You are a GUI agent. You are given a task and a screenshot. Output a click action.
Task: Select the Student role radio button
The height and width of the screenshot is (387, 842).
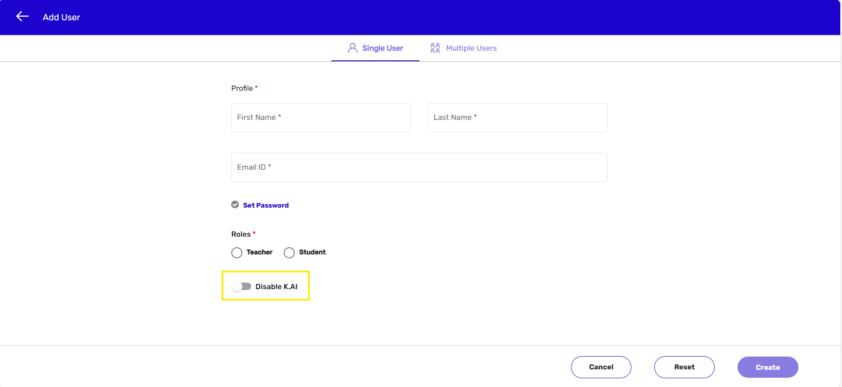(289, 253)
